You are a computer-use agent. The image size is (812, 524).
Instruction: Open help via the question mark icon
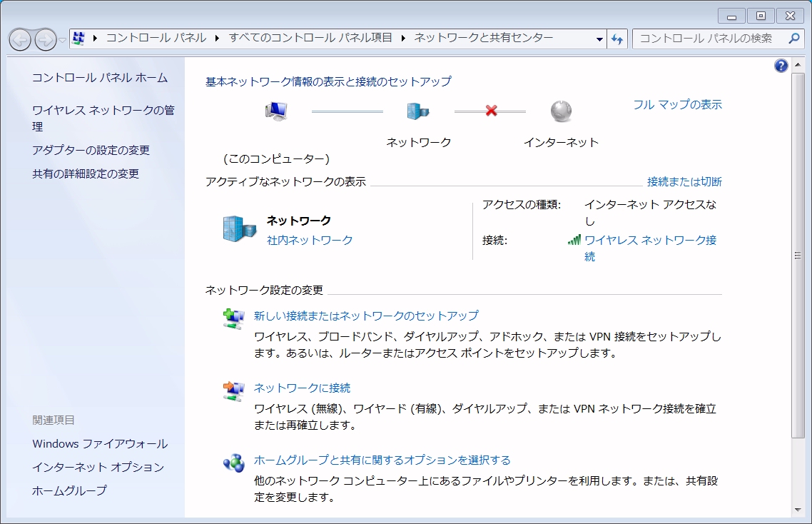coord(781,66)
